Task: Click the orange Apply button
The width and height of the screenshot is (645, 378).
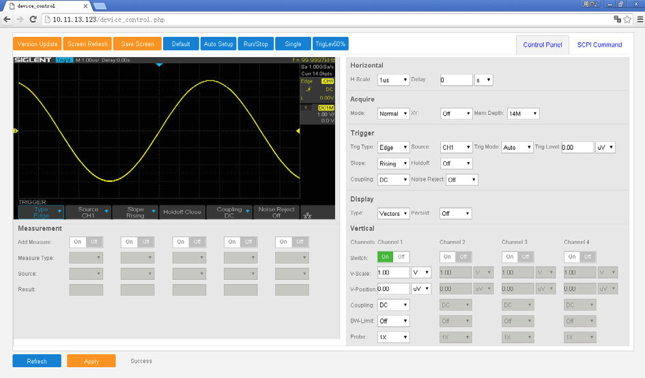Action: coord(91,361)
